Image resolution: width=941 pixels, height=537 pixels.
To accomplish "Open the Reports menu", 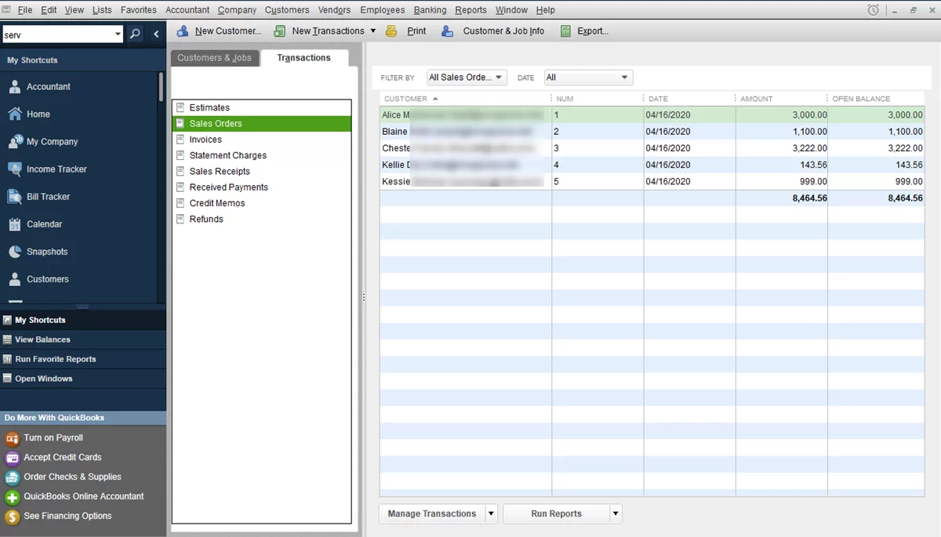I will (470, 9).
